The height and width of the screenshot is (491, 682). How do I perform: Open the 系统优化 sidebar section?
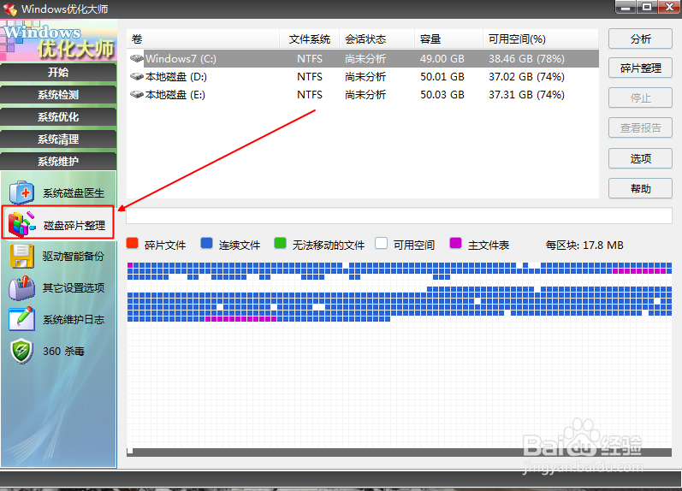tap(58, 116)
